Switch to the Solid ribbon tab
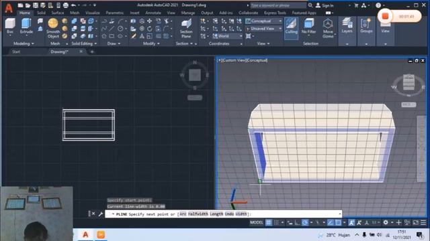The width and height of the screenshot is (430, 241). click(41, 13)
